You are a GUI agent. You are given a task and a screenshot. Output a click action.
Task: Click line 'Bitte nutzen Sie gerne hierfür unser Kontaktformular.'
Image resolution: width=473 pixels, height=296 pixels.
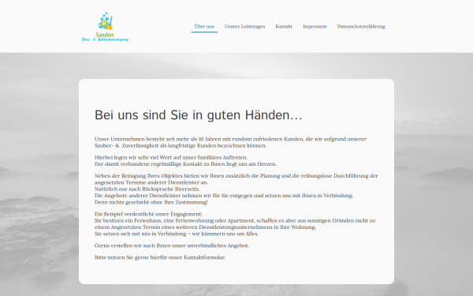(160, 257)
